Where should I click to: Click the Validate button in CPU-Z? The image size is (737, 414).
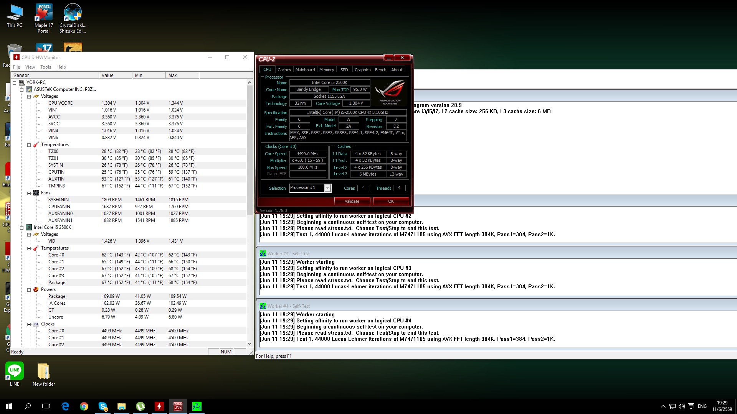click(352, 201)
